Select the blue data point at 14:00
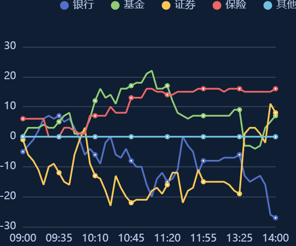Viewport: 296px width, 246px height. 275,217
